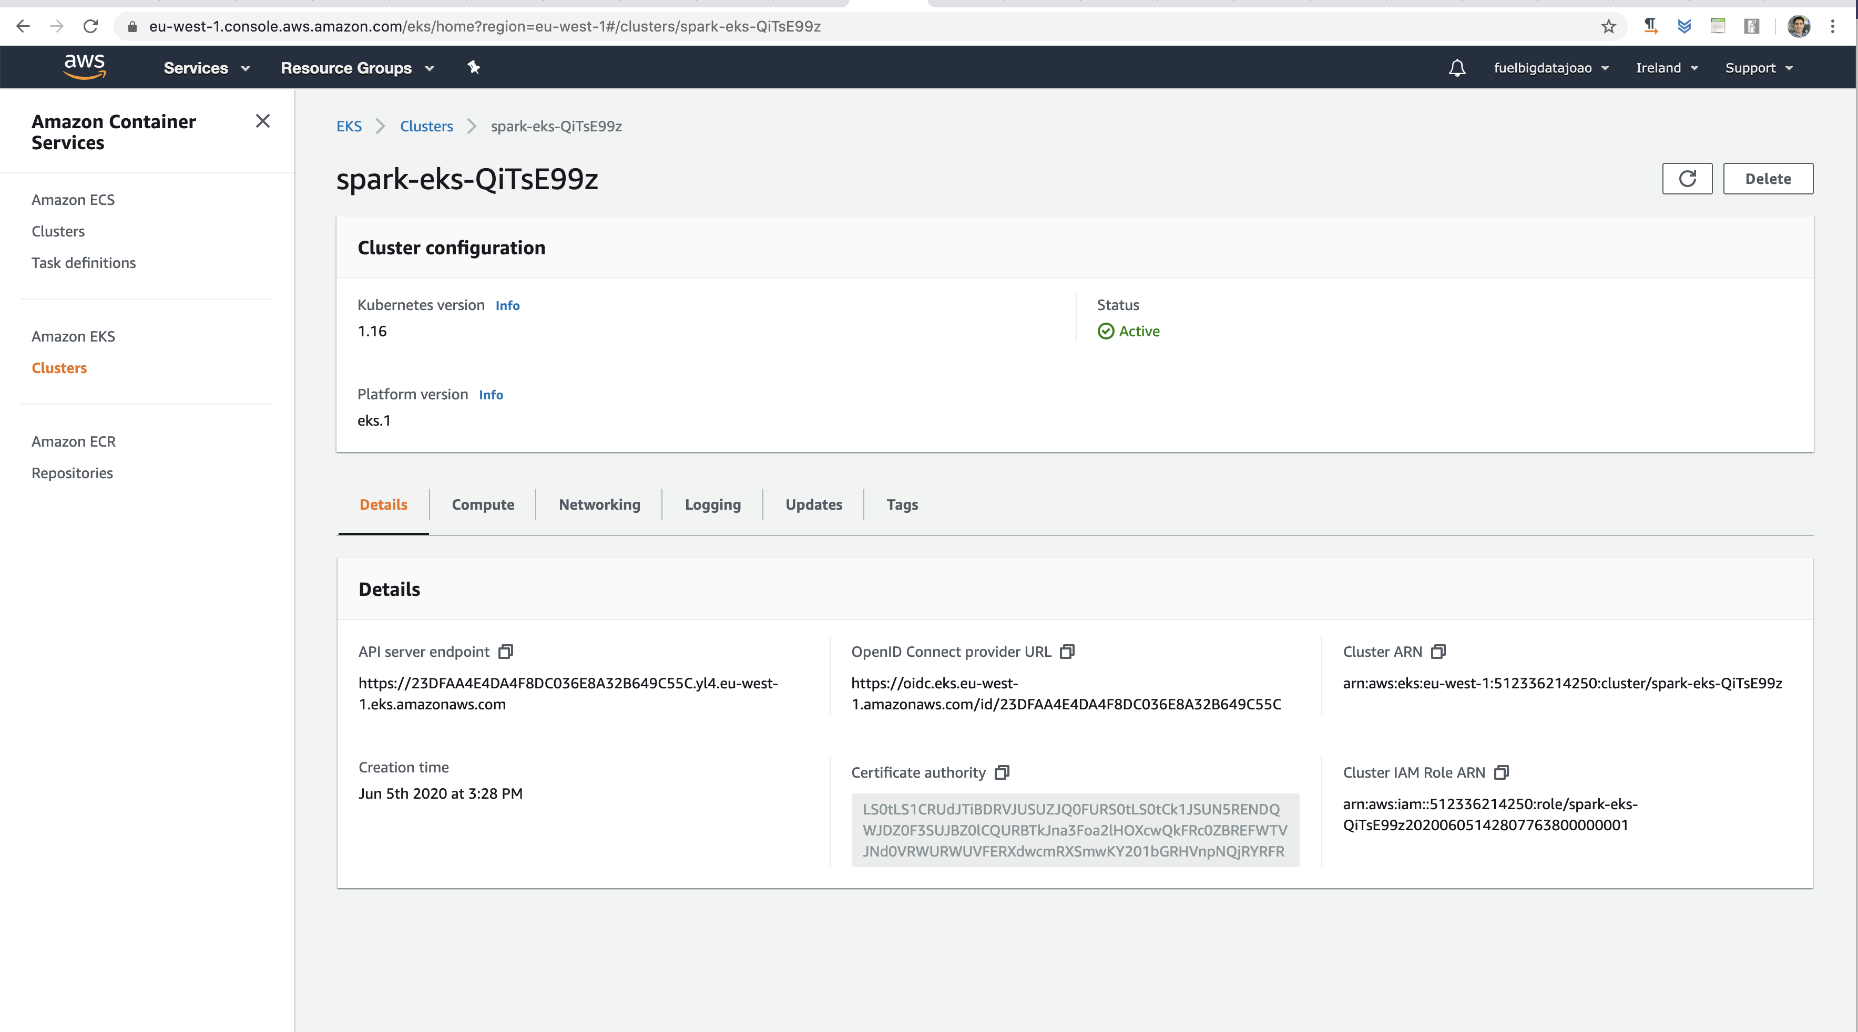Open the Ireland region selector
The height and width of the screenshot is (1032, 1858).
pyautogui.click(x=1666, y=68)
